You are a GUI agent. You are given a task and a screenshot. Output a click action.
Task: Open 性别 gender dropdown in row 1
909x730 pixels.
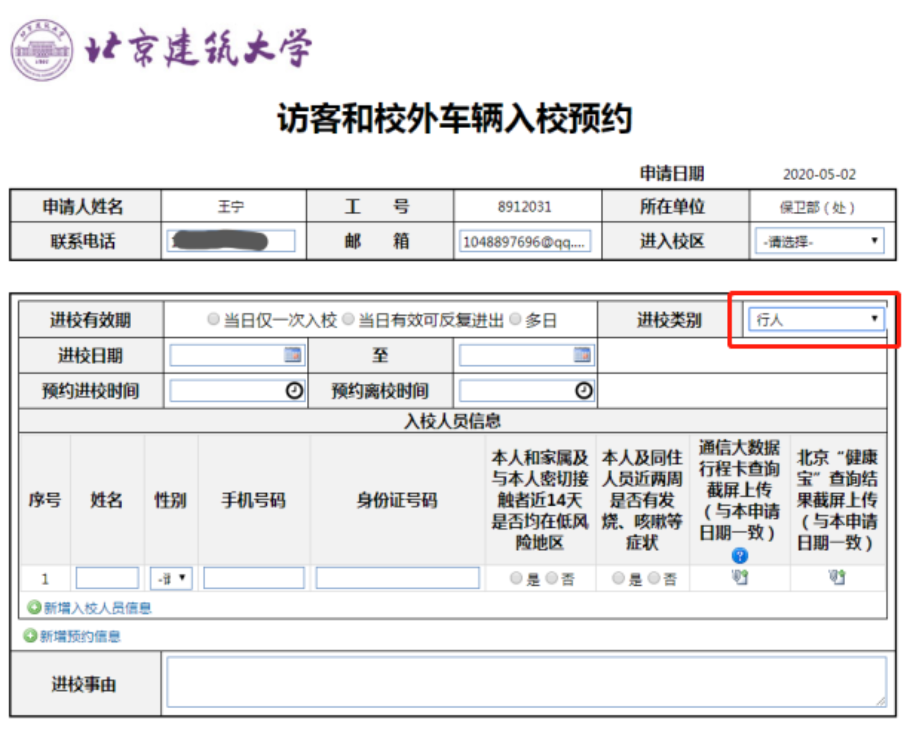click(x=171, y=578)
